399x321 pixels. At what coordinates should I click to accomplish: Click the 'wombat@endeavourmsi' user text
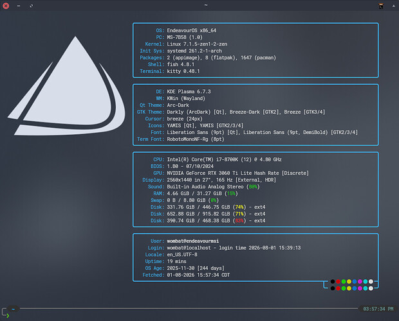tap(193, 241)
